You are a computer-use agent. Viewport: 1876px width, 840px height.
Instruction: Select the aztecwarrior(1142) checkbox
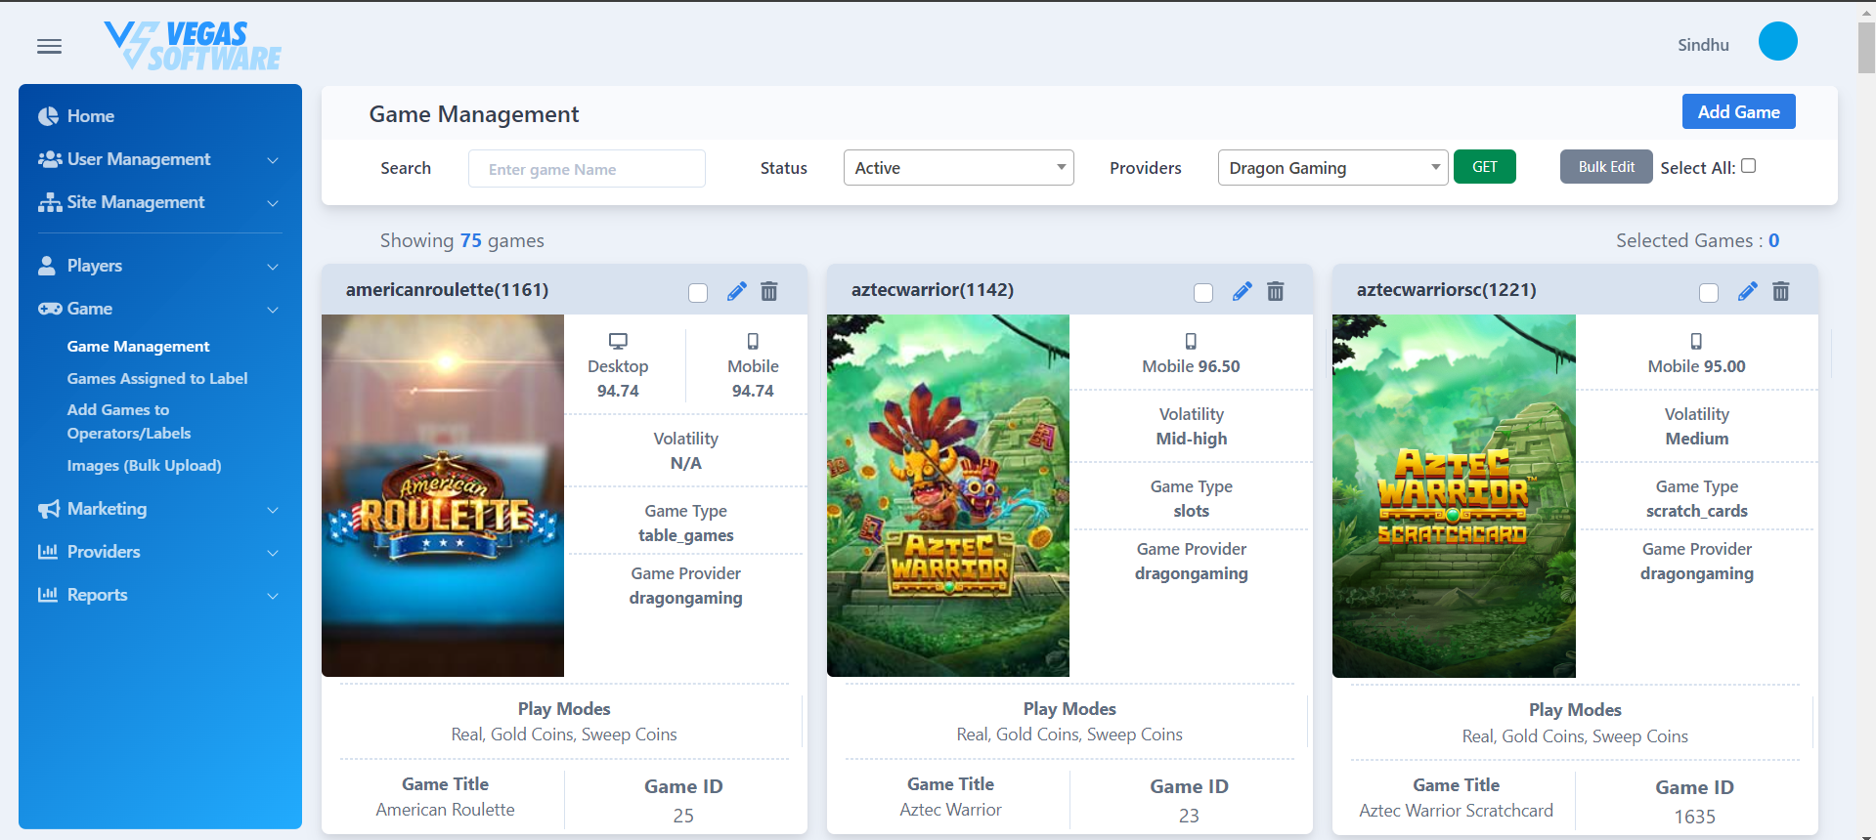(1203, 293)
